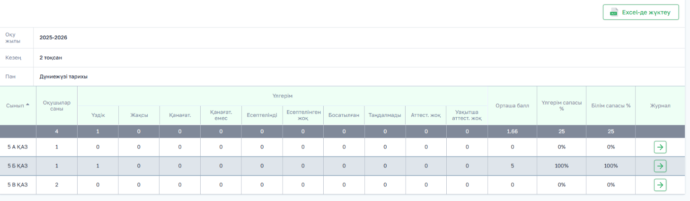
Task: Open journal arrow for 5 А ҚАЗ
Action: tap(660, 147)
